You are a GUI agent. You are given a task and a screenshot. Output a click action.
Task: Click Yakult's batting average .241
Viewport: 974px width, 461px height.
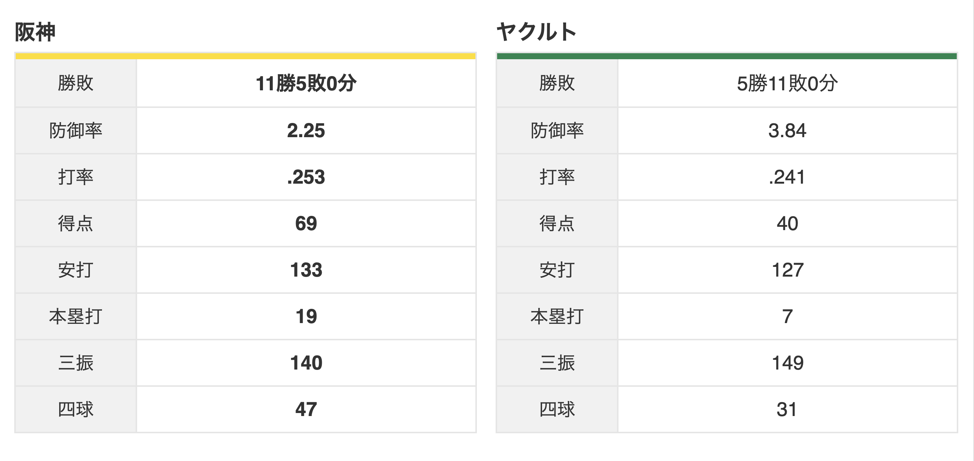pos(787,177)
